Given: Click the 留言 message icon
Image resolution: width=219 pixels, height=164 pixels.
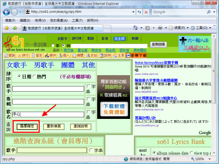Looking at the screenshot, I should click(x=37, y=55).
